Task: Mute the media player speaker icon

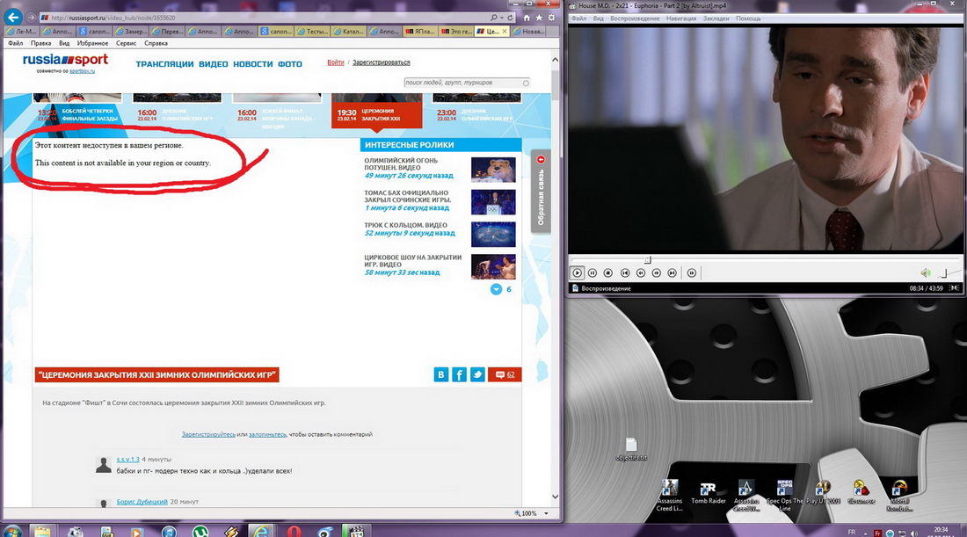Action: pyautogui.click(x=925, y=272)
